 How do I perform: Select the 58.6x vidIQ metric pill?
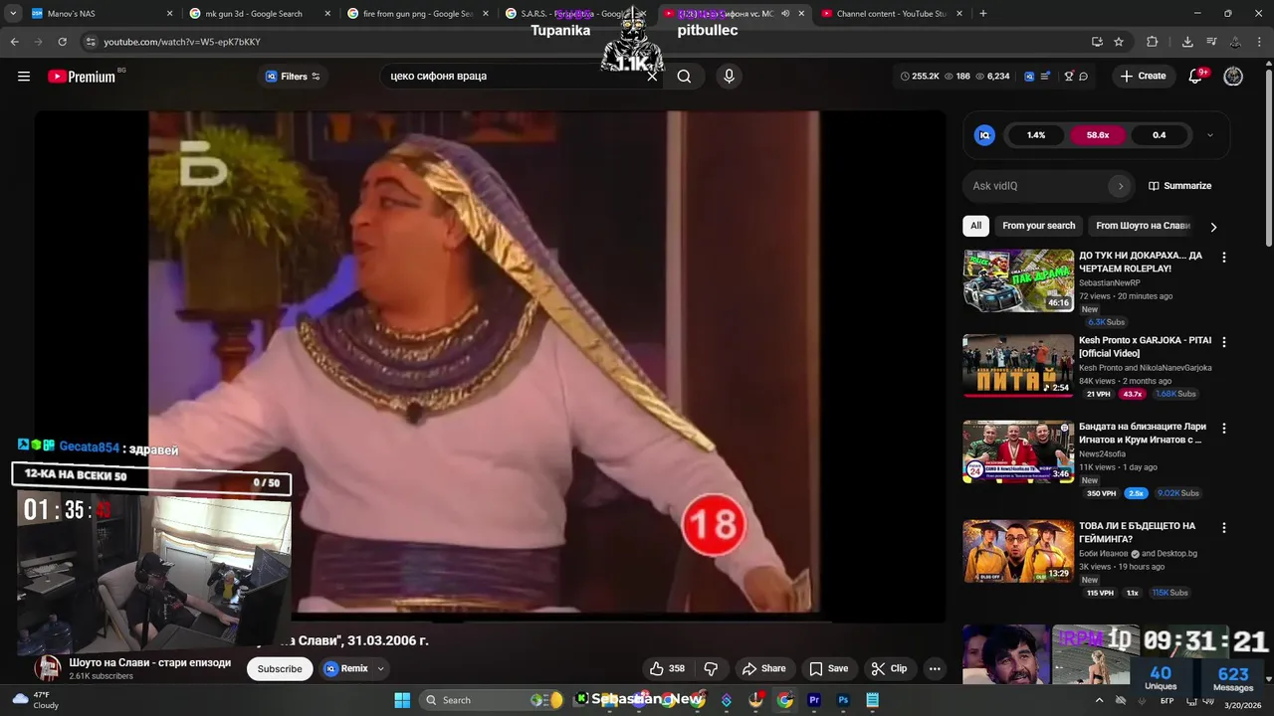coord(1098,135)
